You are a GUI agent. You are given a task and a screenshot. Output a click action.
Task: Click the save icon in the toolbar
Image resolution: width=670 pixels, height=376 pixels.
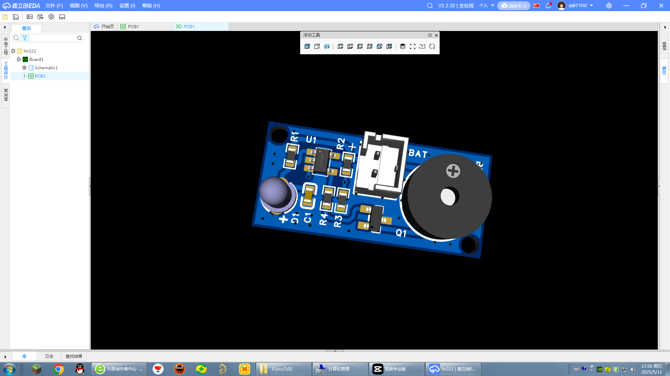pyautogui.click(x=16, y=17)
